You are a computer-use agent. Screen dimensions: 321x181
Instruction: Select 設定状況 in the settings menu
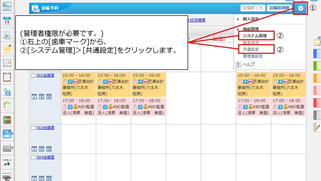point(251,43)
